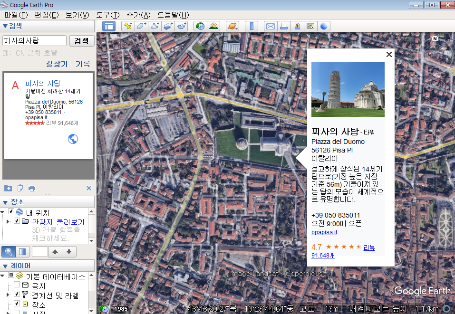This screenshot has height=314, width=455.
Task: Toggle 기본 데이터베이스 checkbox
Action: [11, 275]
